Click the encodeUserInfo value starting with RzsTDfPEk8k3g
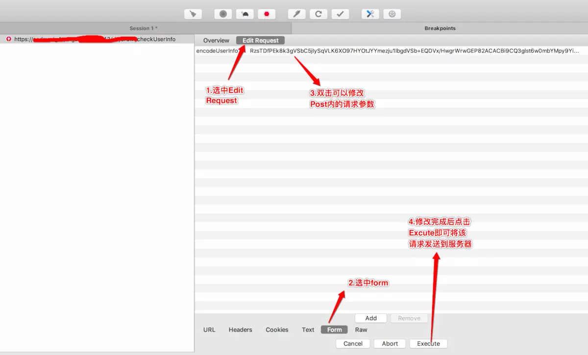This screenshot has height=355, width=588. point(415,50)
